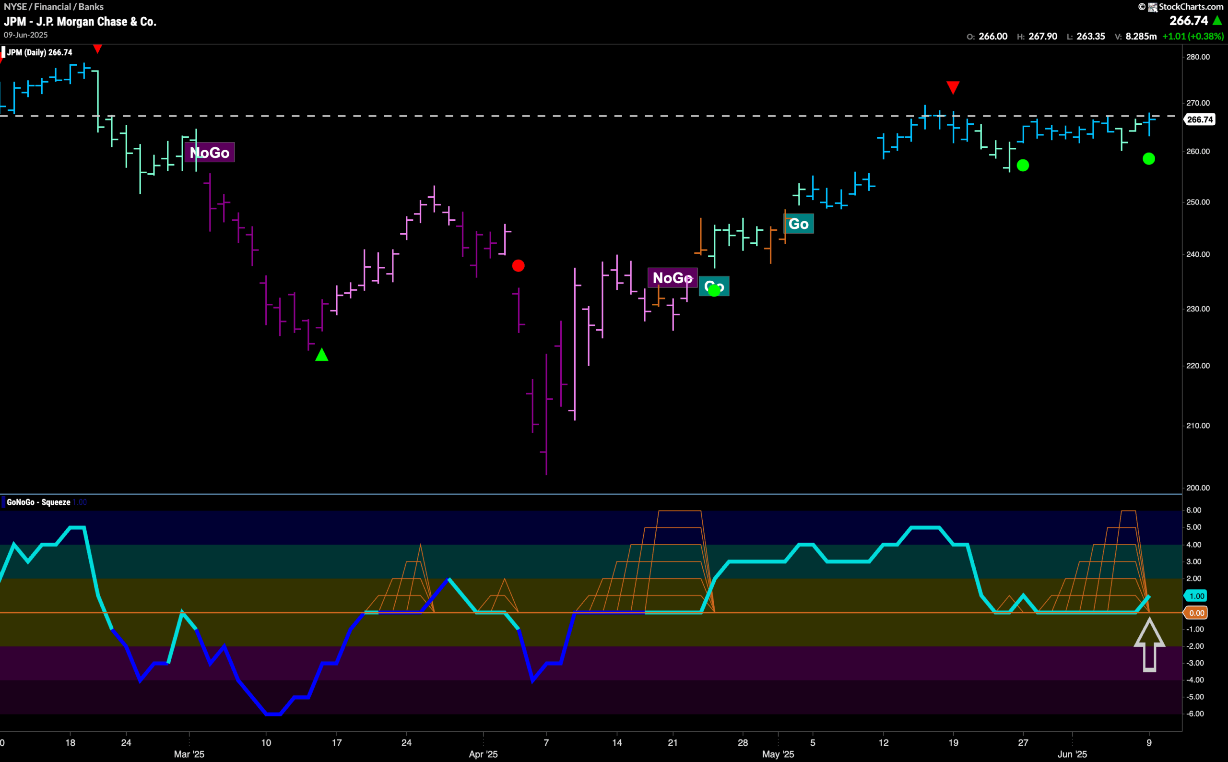Click the NoGo label in early March
The width and height of the screenshot is (1228, 762).
[210, 153]
